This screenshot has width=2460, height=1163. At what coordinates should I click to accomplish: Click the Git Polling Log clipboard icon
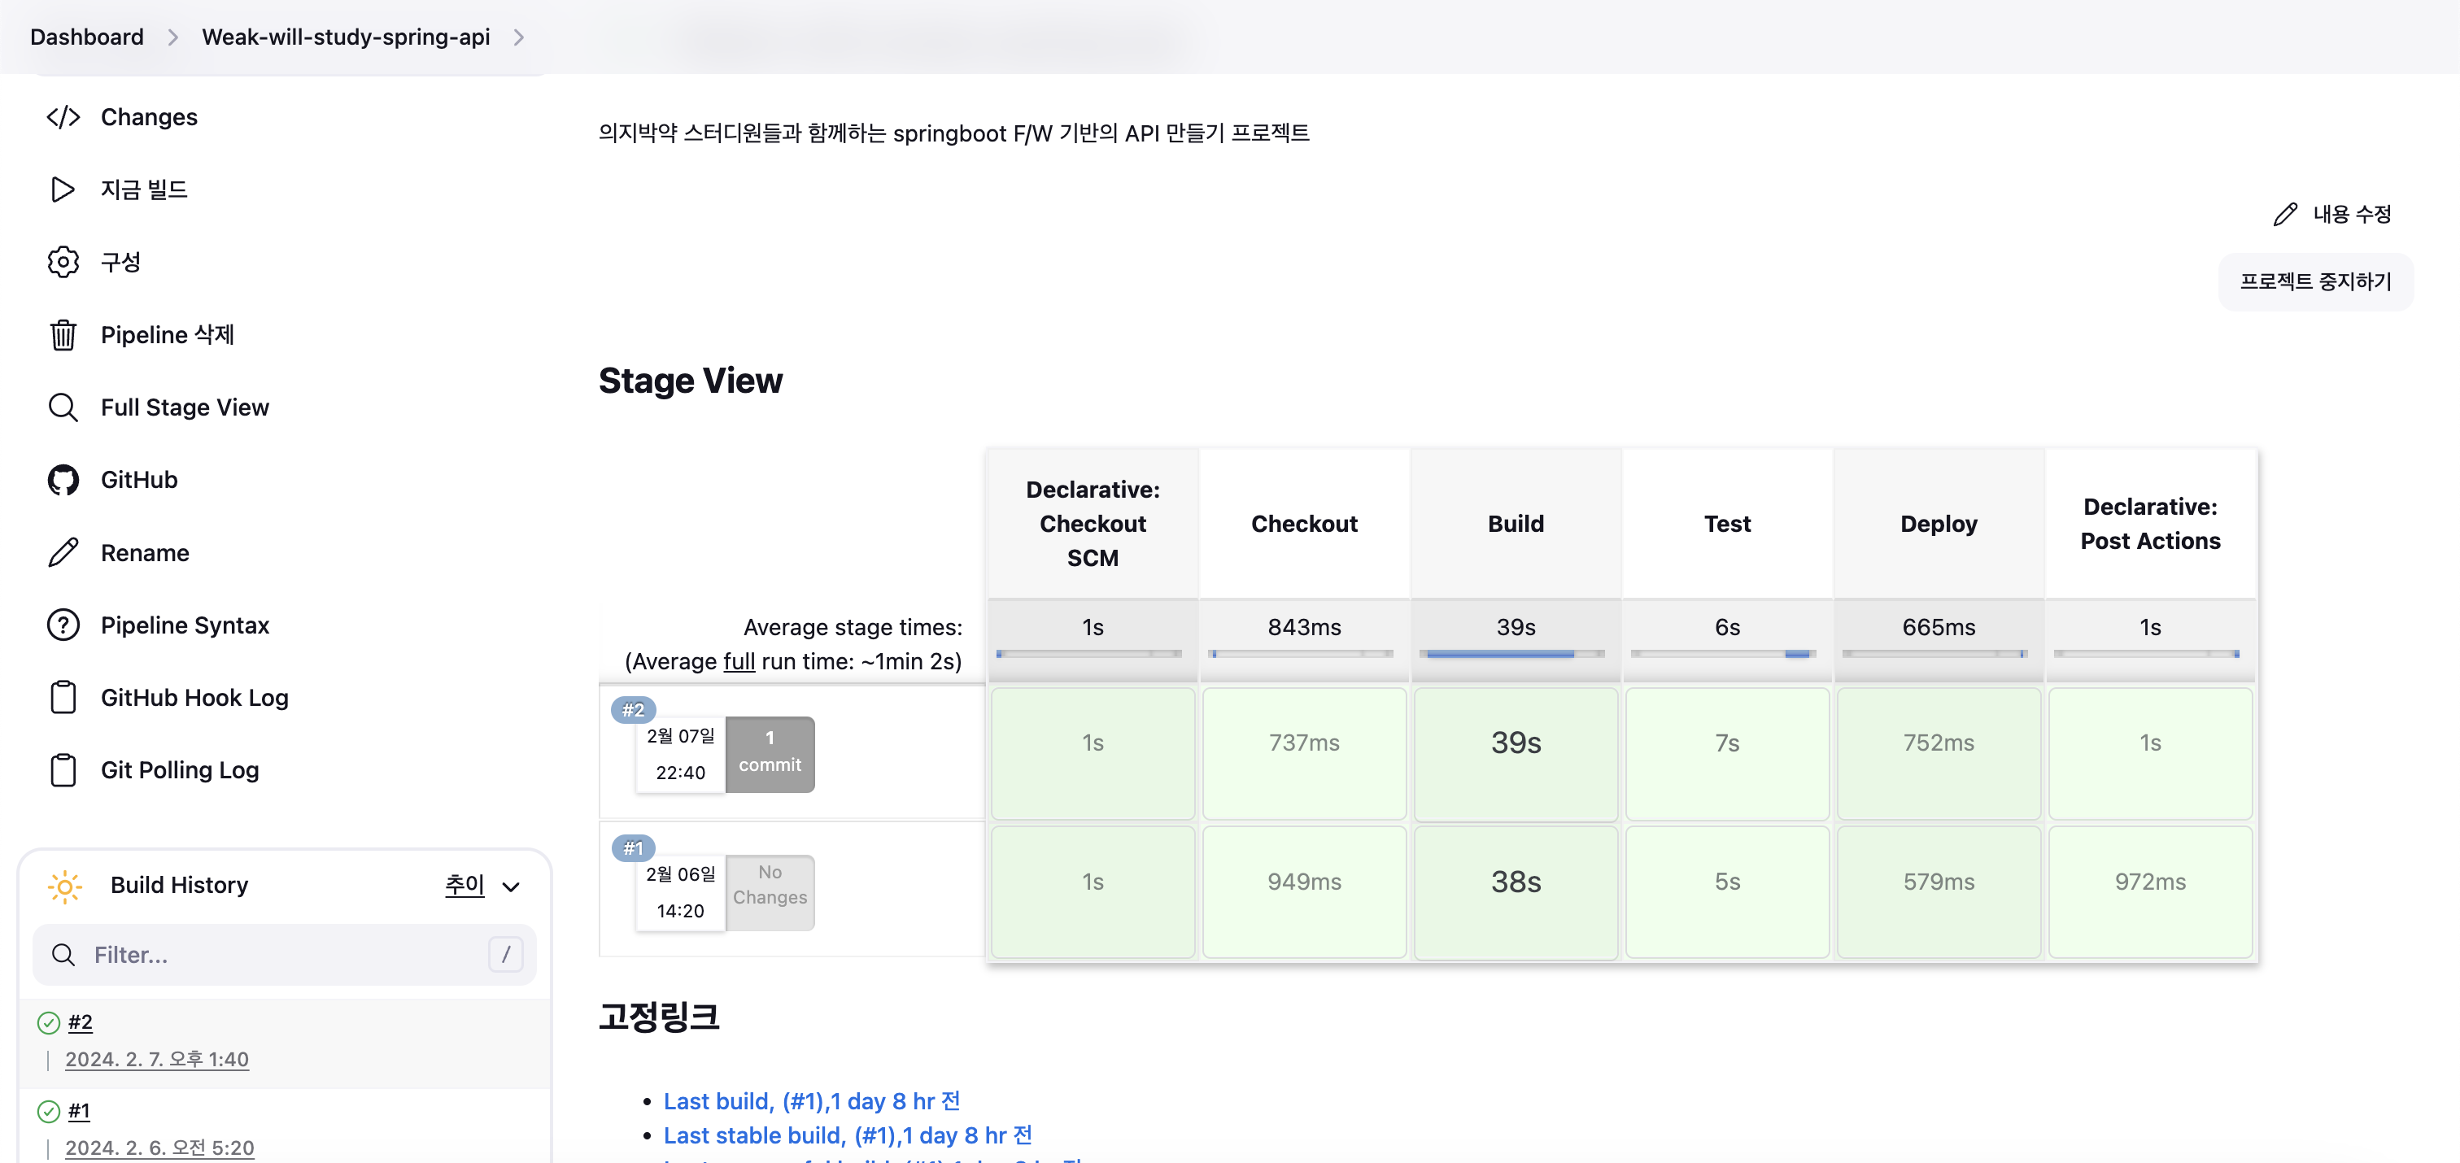pos(63,769)
